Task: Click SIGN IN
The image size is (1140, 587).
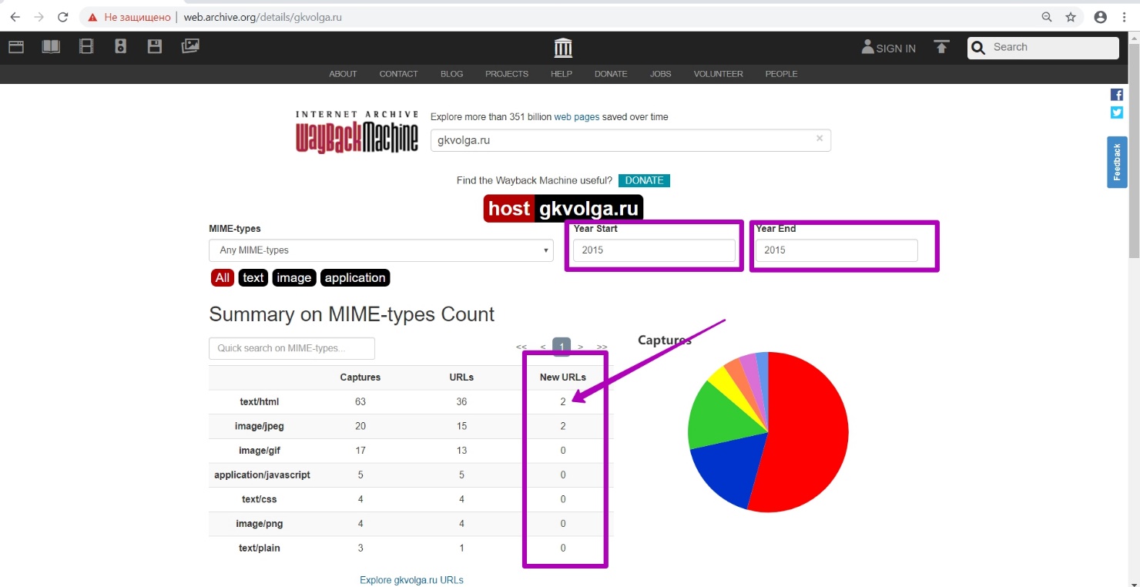Action: tap(889, 48)
